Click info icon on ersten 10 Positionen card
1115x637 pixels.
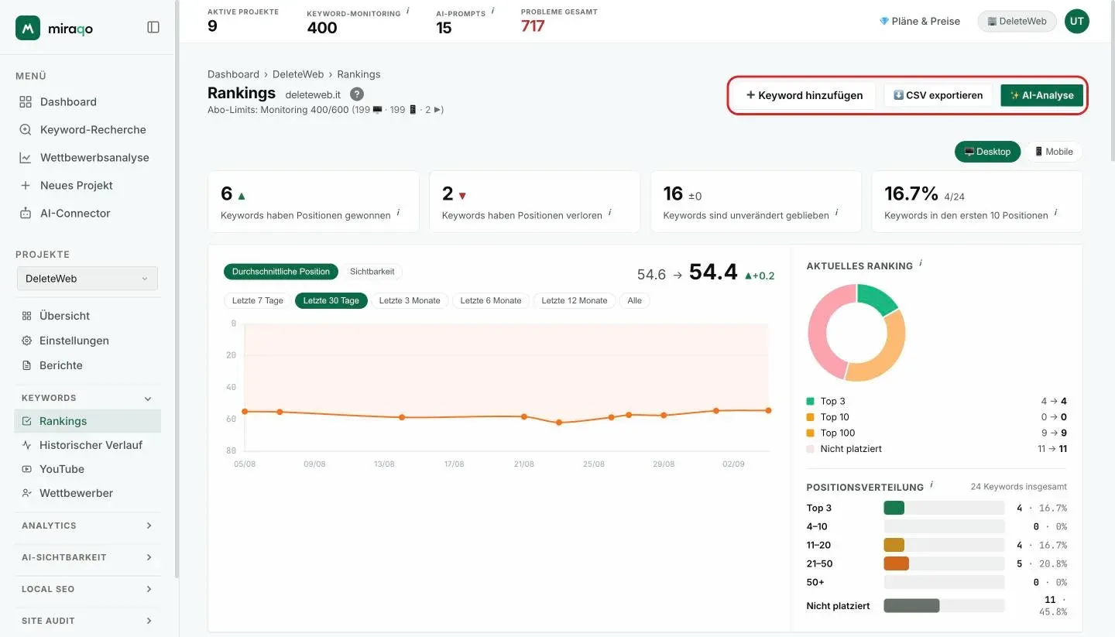coord(1055,213)
